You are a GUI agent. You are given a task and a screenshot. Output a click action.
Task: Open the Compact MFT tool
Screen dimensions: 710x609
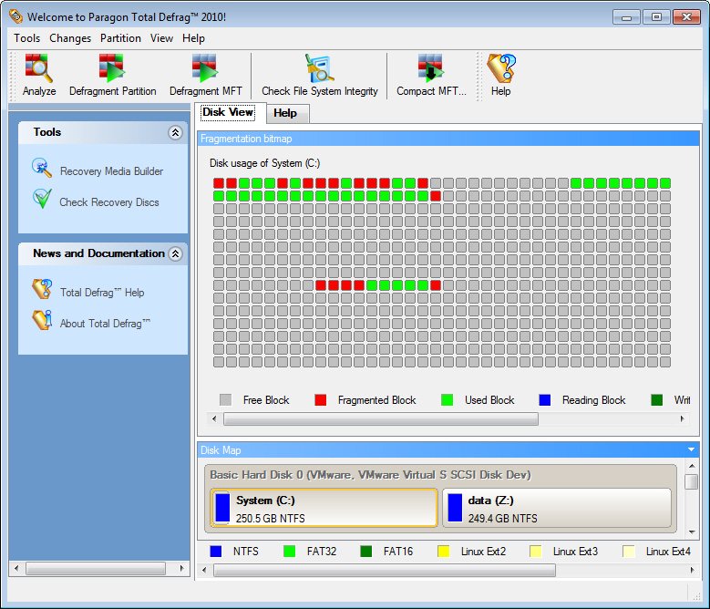click(430, 75)
